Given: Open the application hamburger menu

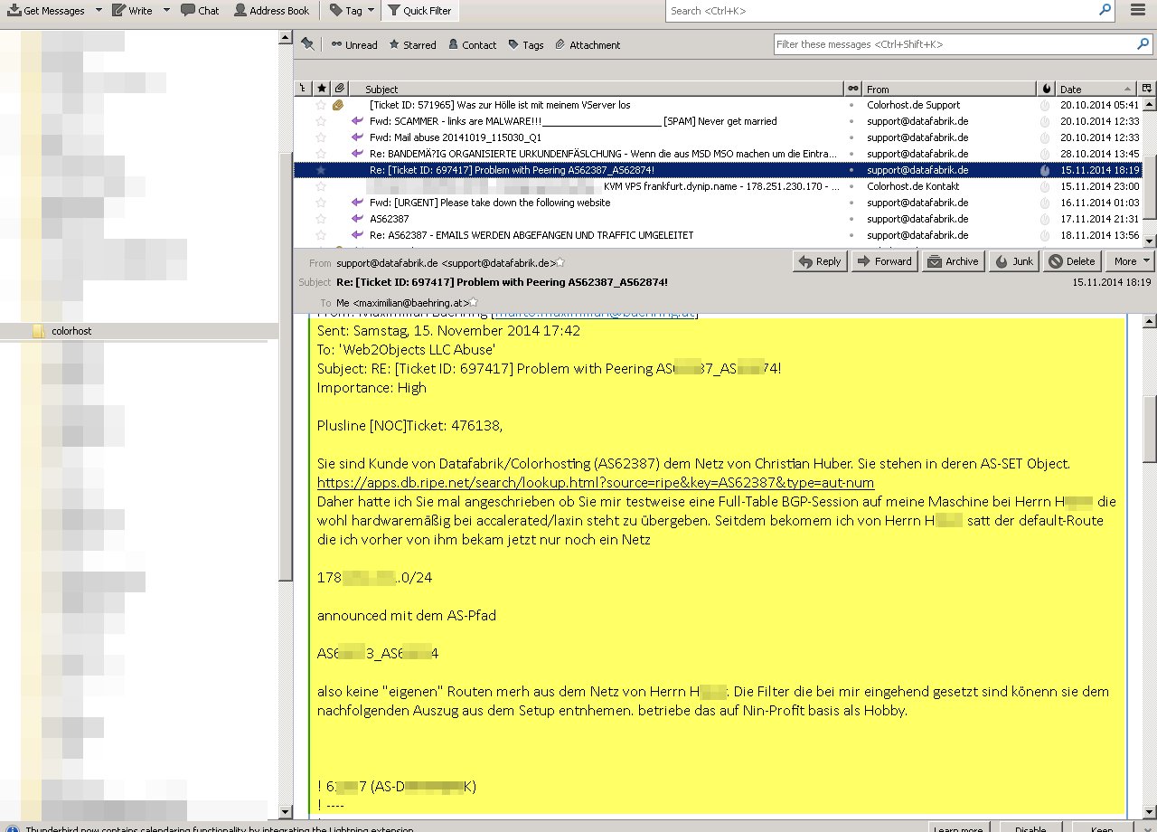Looking at the screenshot, I should (1138, 11).
